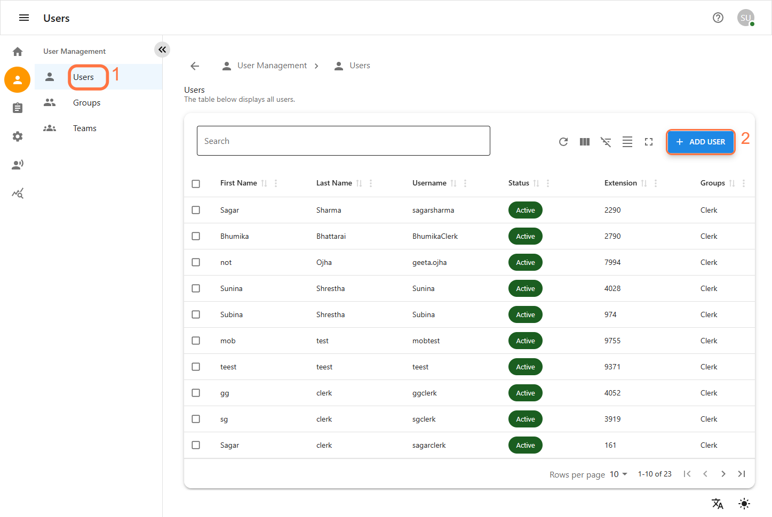Viewport: 772px width, 517px height.
Task: Open Teams in the sidebar
Action: click(x=85, y=128)
